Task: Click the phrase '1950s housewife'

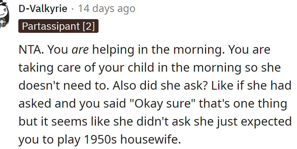Action: point(133,139)
